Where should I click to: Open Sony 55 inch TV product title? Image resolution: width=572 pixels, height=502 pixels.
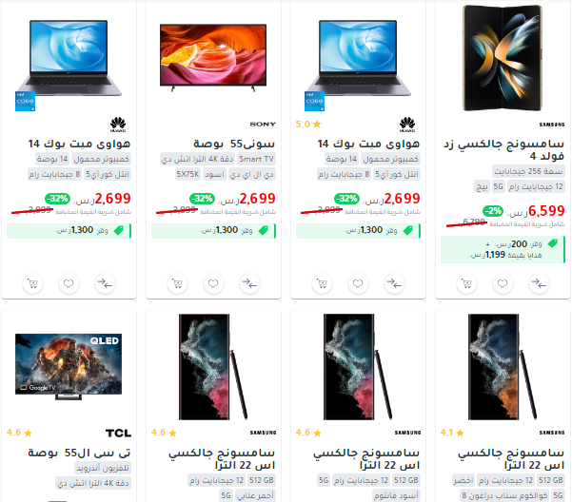tap(234, 144)
